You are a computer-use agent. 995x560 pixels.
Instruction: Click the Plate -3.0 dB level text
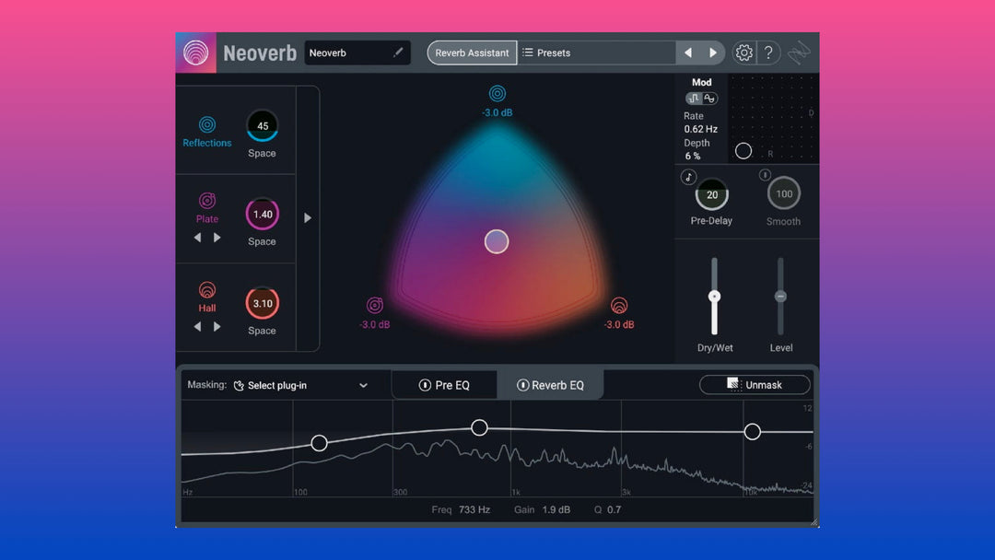click(375, 324)
